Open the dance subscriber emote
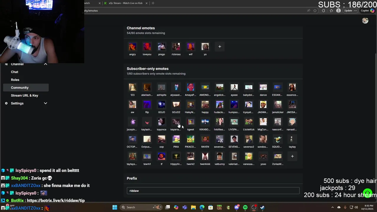Image resolution: width=377 pixels, height=212 pixels. [x=263, y=87]
